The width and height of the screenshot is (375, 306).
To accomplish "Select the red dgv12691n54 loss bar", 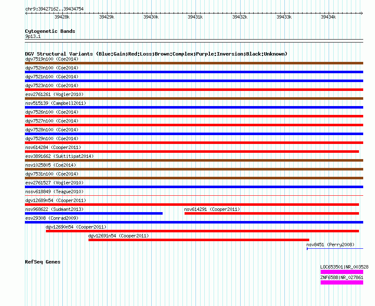I will 199,240.
